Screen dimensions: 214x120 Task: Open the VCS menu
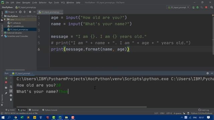pos(63,3)
